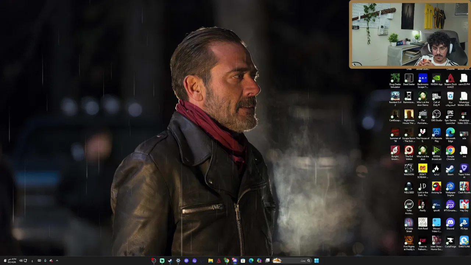
Task: Open EMEETLINK desktop shortcut
Action: click(x=464, y=242)
